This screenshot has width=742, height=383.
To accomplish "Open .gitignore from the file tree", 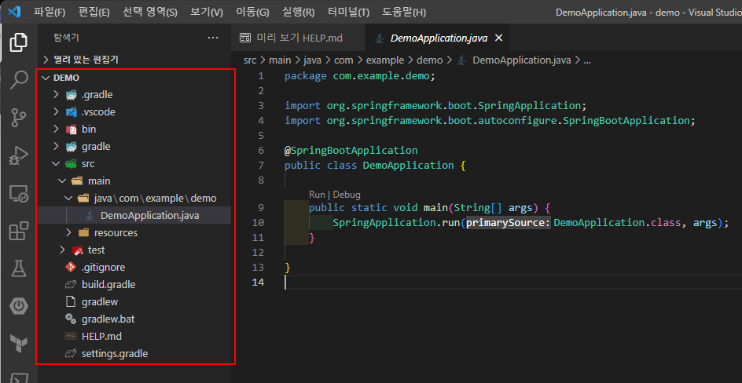I will [134, 268].
